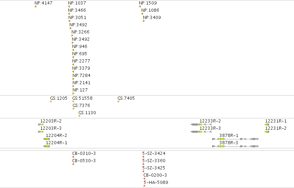Image resolution: width=294 pixels, height=188 pixels.
Task: Click the 12231R-2 transcript label
Action: [x=276, y=128]
